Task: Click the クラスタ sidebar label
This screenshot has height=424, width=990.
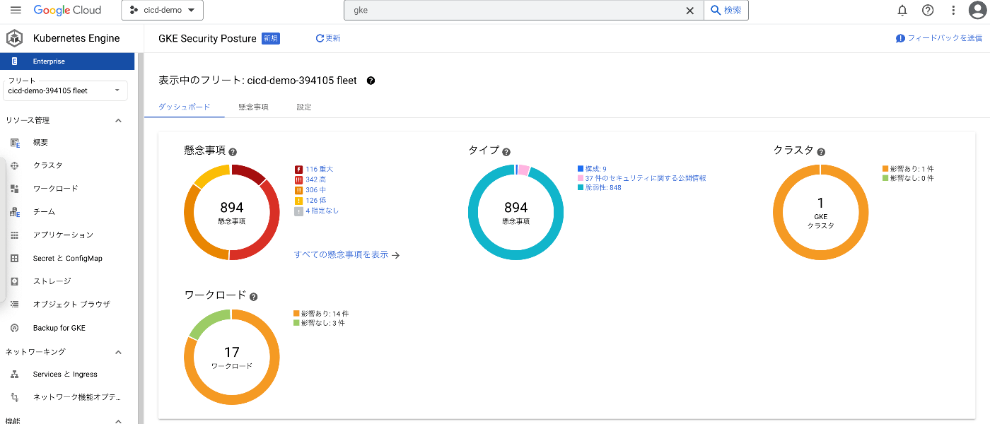Action: pos(47,165)
